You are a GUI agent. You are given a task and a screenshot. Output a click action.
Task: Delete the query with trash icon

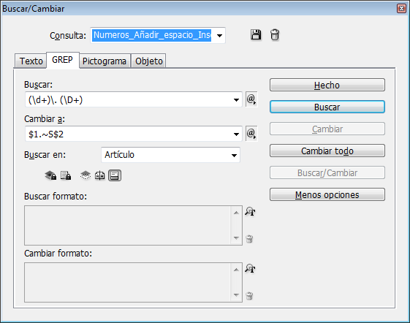tap(275, 35)
